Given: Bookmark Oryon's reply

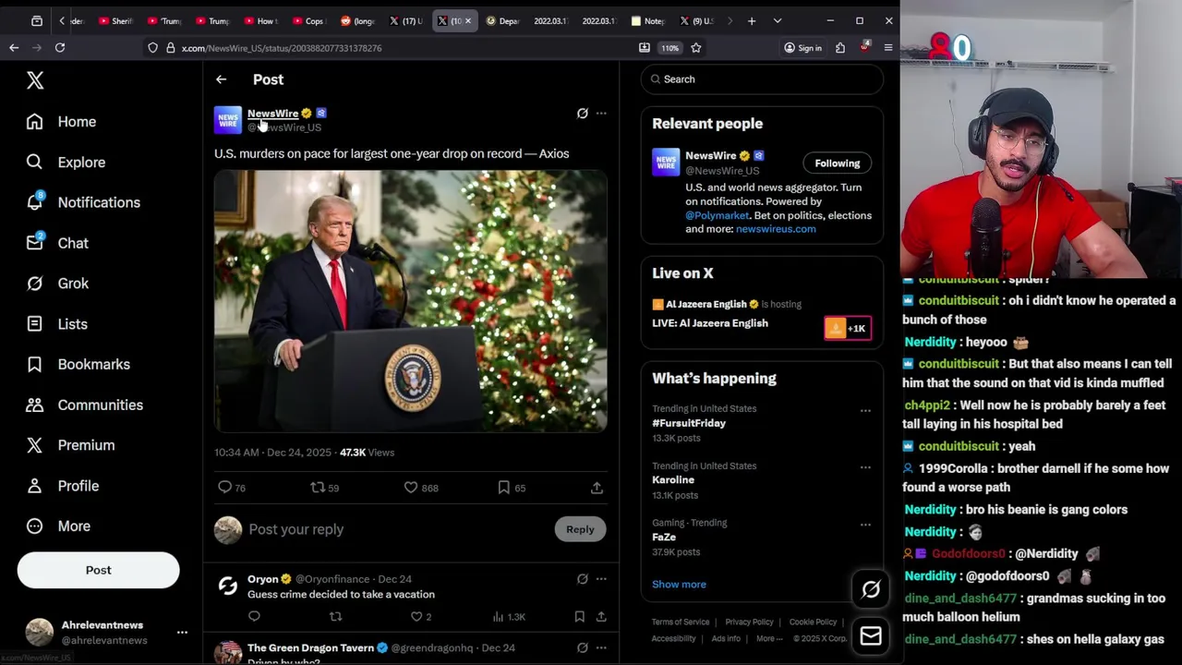Looking at the screenshot, I should click(579, 616).
